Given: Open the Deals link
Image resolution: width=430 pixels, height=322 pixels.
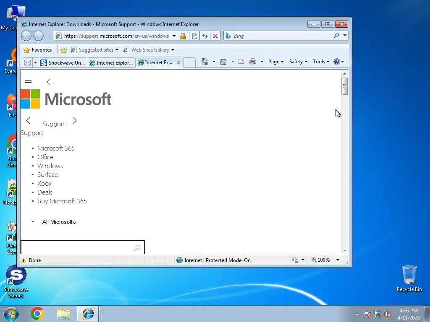Looking at the screenshot, I should 45,192.
